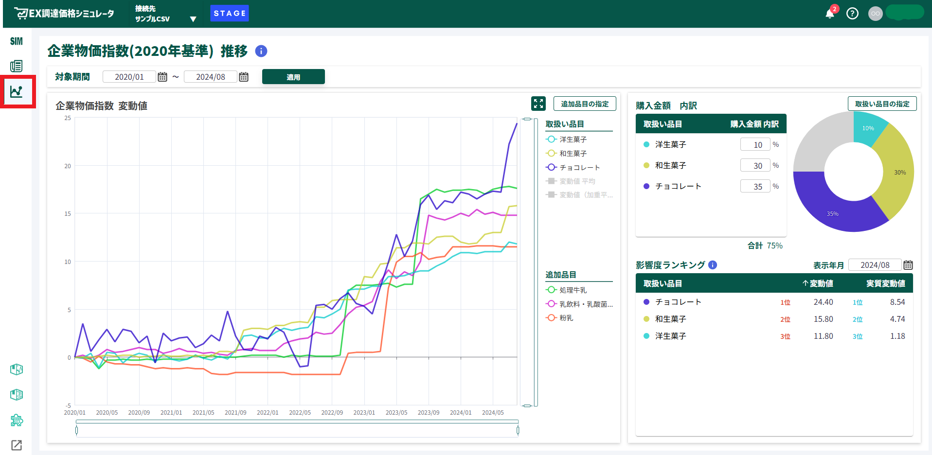Click the notification bell icon
Screen dimensions: 932x455
829,14
